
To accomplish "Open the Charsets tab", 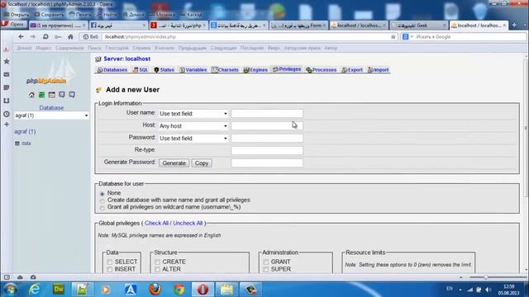I will [225, 70].
